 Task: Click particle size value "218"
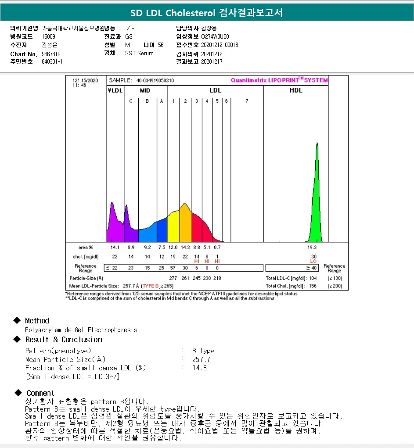tap(217, 278)
